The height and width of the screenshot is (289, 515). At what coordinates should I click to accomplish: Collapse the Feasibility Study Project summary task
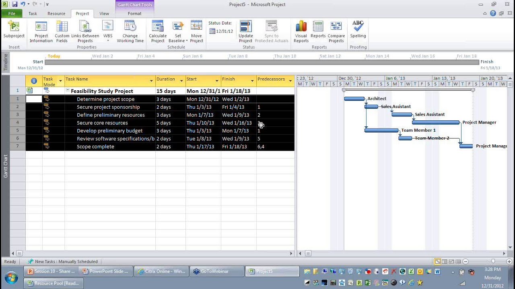[68, 91]
